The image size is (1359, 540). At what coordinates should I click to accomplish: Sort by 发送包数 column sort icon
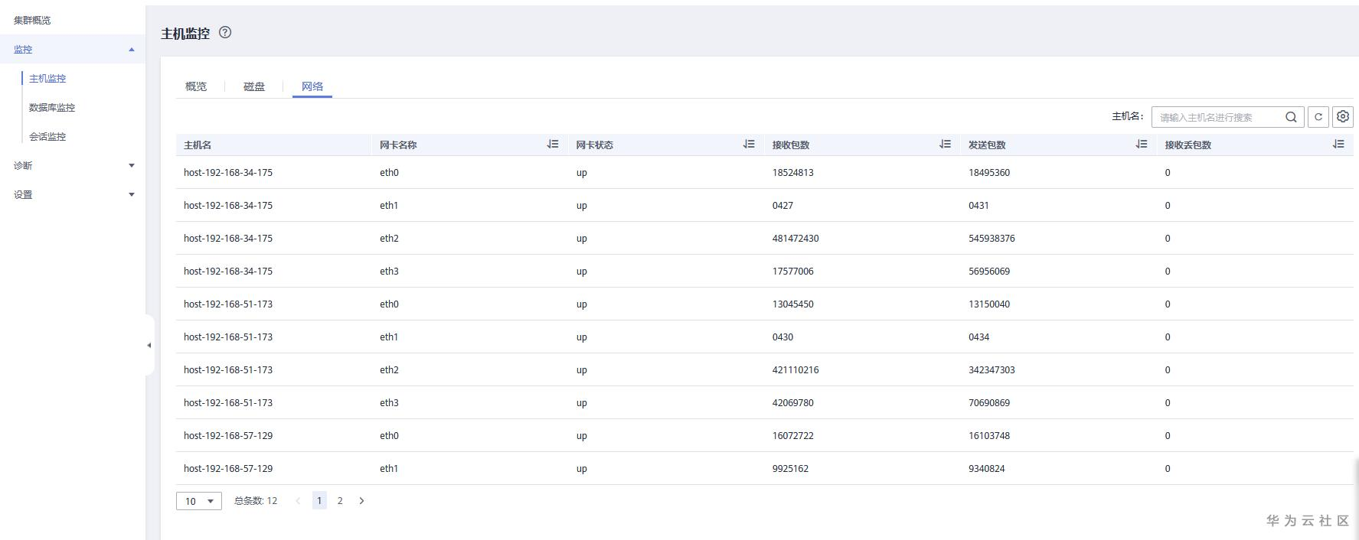click(x=1142, y=144)
